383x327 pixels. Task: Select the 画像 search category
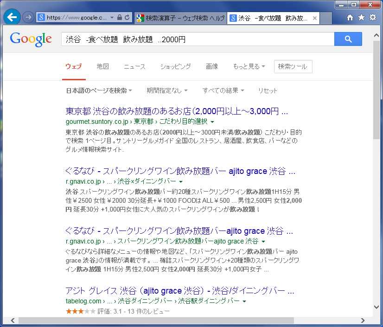(x=211, y=66)
